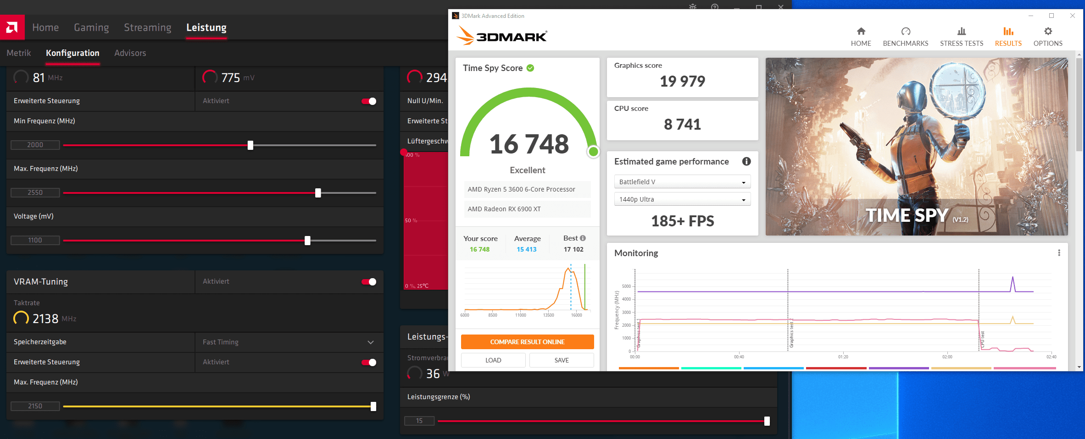Click VRAM Max. Frequenz 2150 field
1085x439 pixels.
(x=35, y=406)
